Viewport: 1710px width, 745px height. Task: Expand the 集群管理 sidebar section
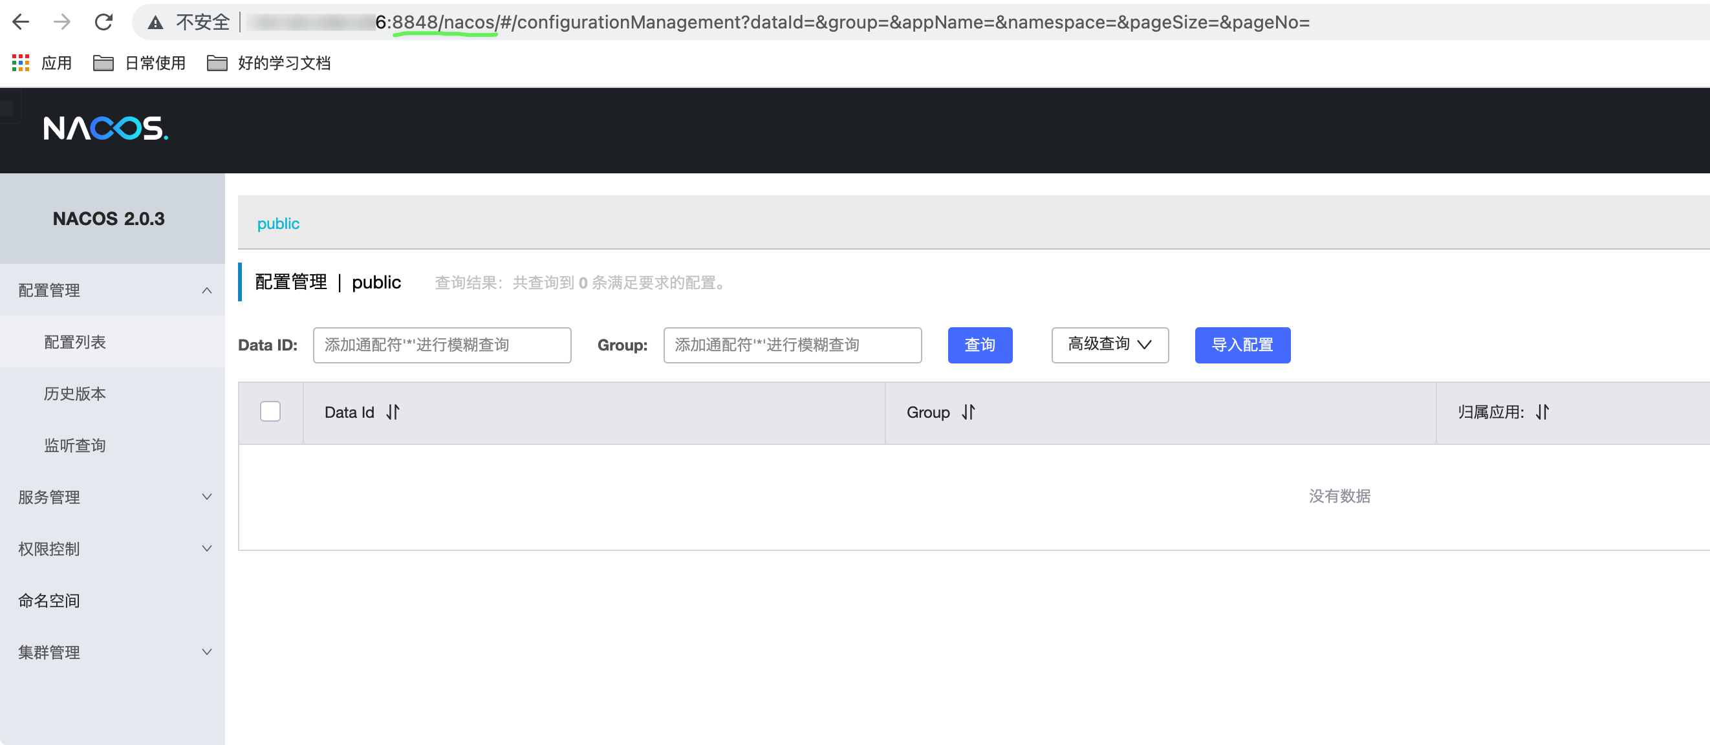click(206, 651)
